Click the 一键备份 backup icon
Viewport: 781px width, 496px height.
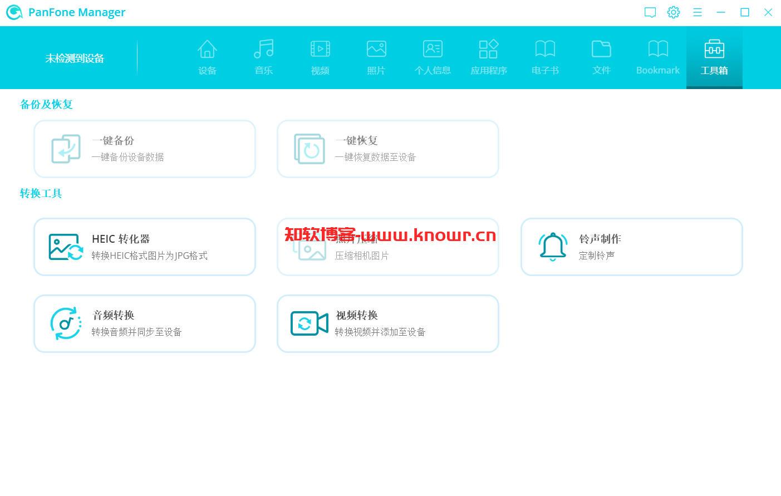[x=66, y=149]
